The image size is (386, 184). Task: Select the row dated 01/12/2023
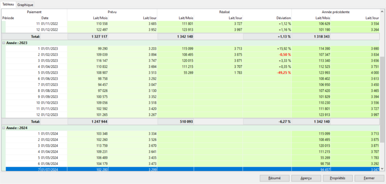pos(190,115)
